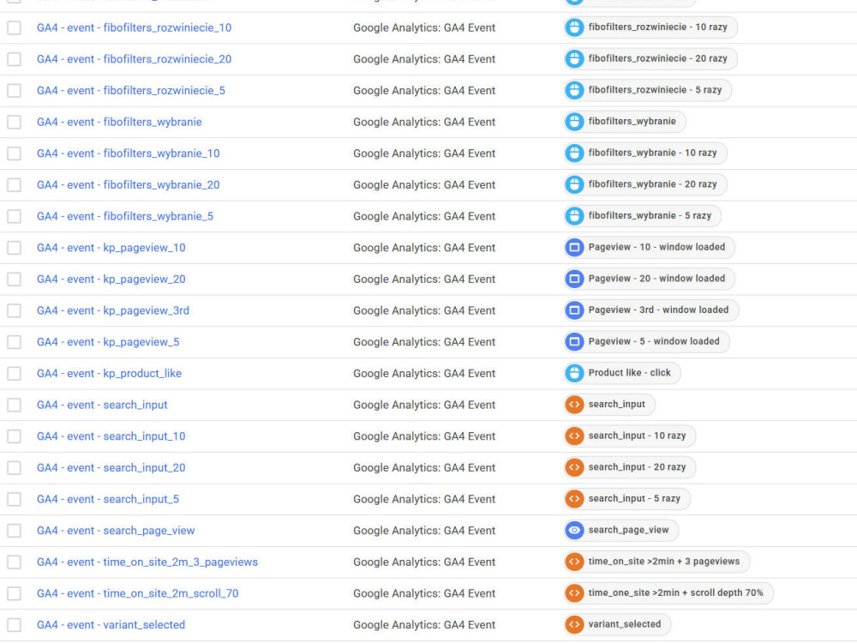Click tag type text in search_page_view row

tap(424, 531)
